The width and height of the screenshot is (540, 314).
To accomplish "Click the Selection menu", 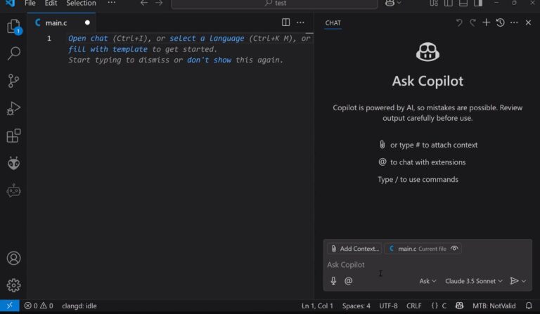I will pyautogui.click(x=81, y=3).
